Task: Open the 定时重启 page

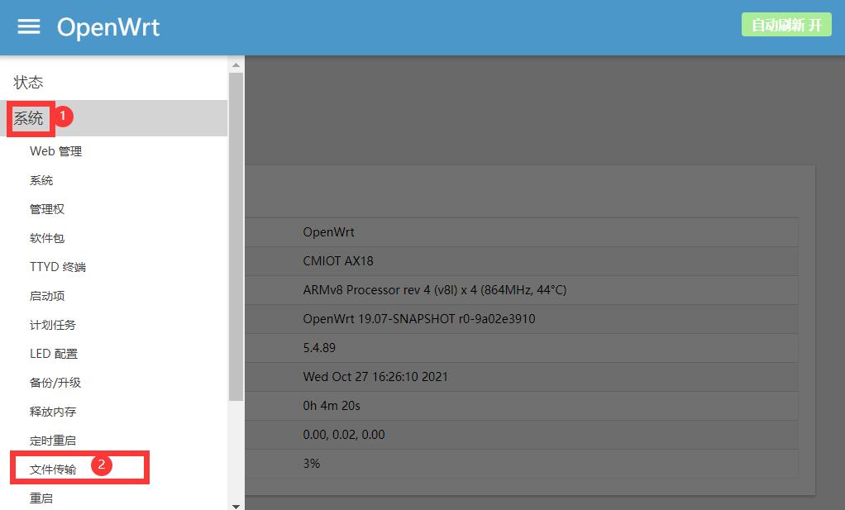Action: coord(53,441)
